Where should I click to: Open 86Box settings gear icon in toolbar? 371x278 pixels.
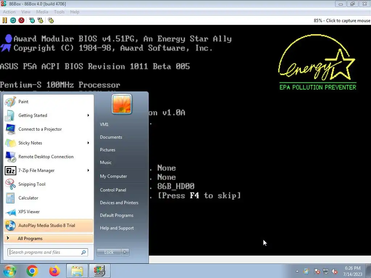(x=51, y=20)
